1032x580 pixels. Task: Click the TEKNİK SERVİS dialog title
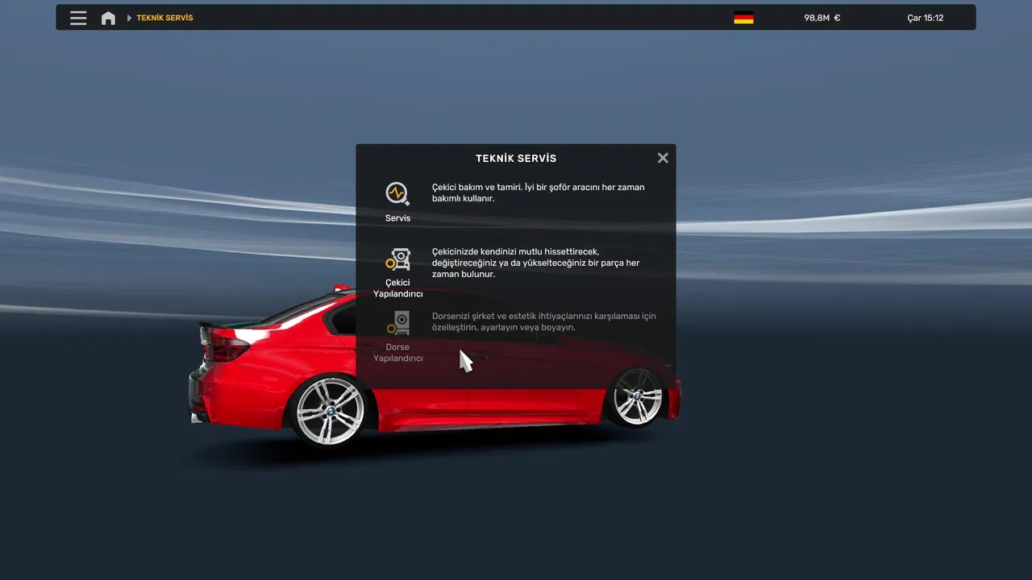point(516,159)
